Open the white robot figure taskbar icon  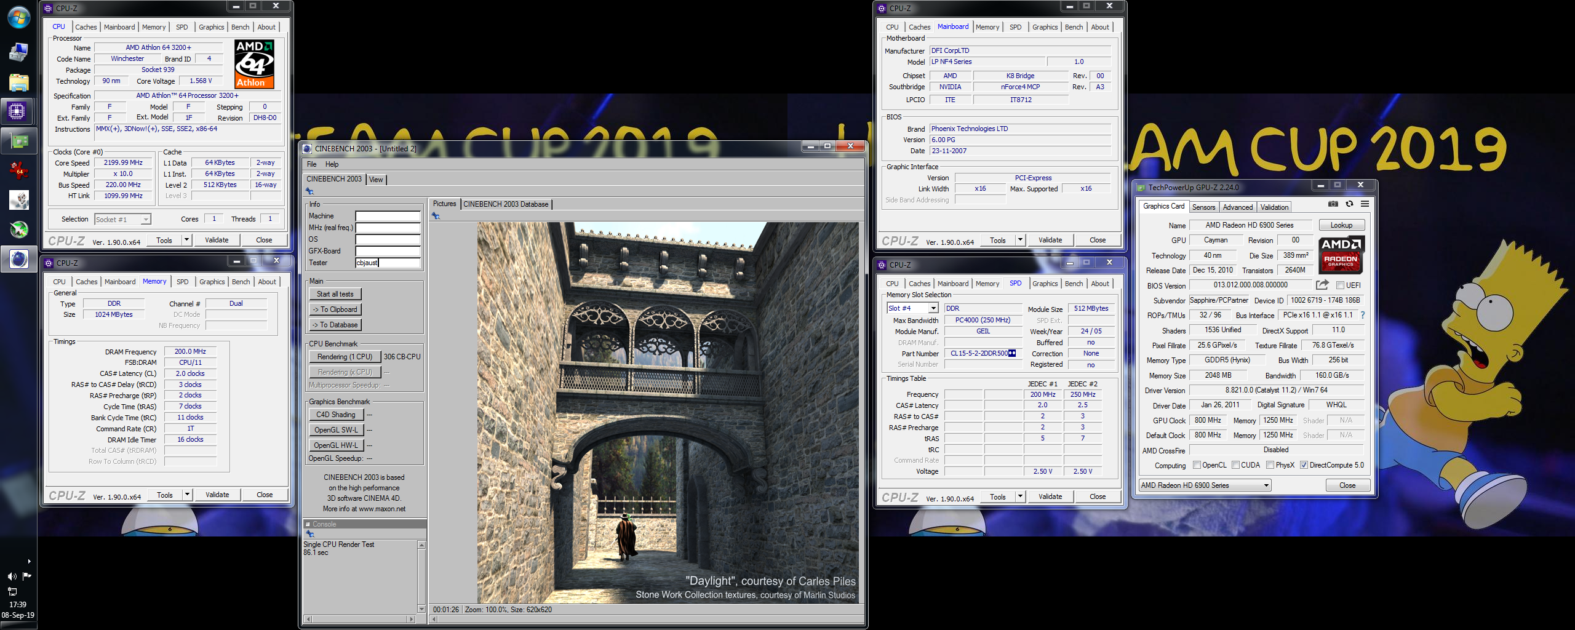[18, 200]
